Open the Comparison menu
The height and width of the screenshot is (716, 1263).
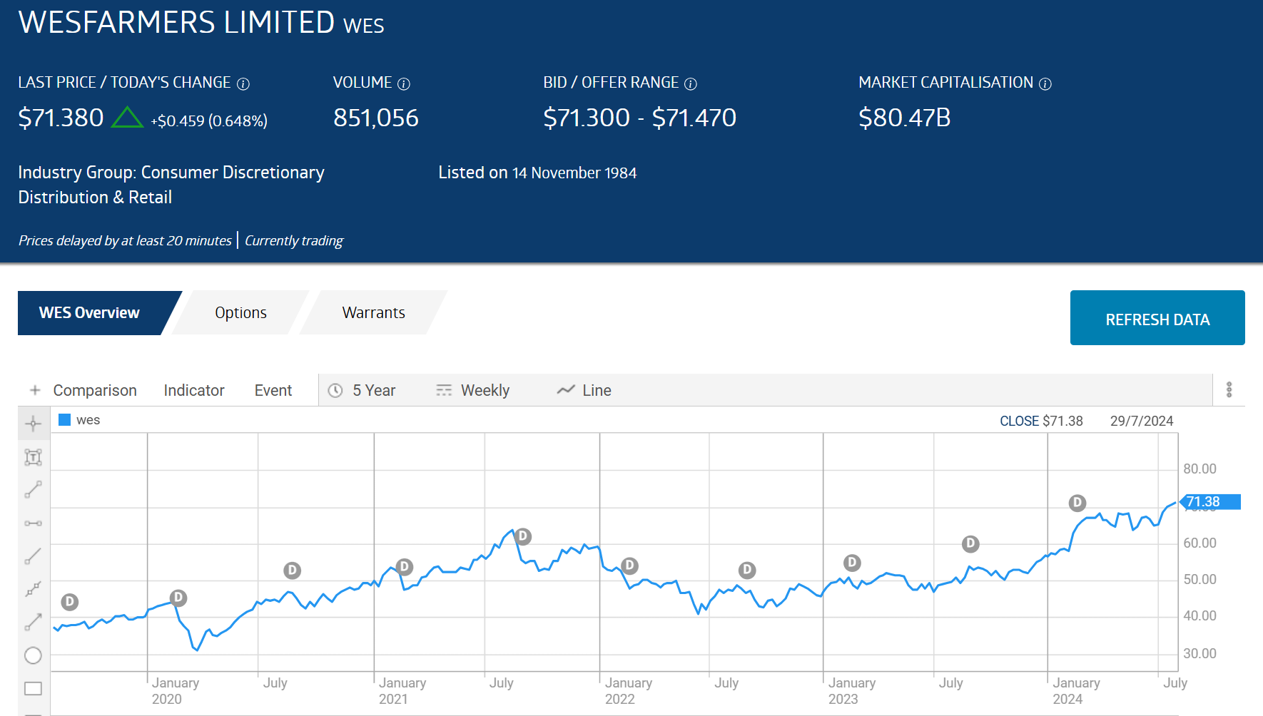(95, 390)
